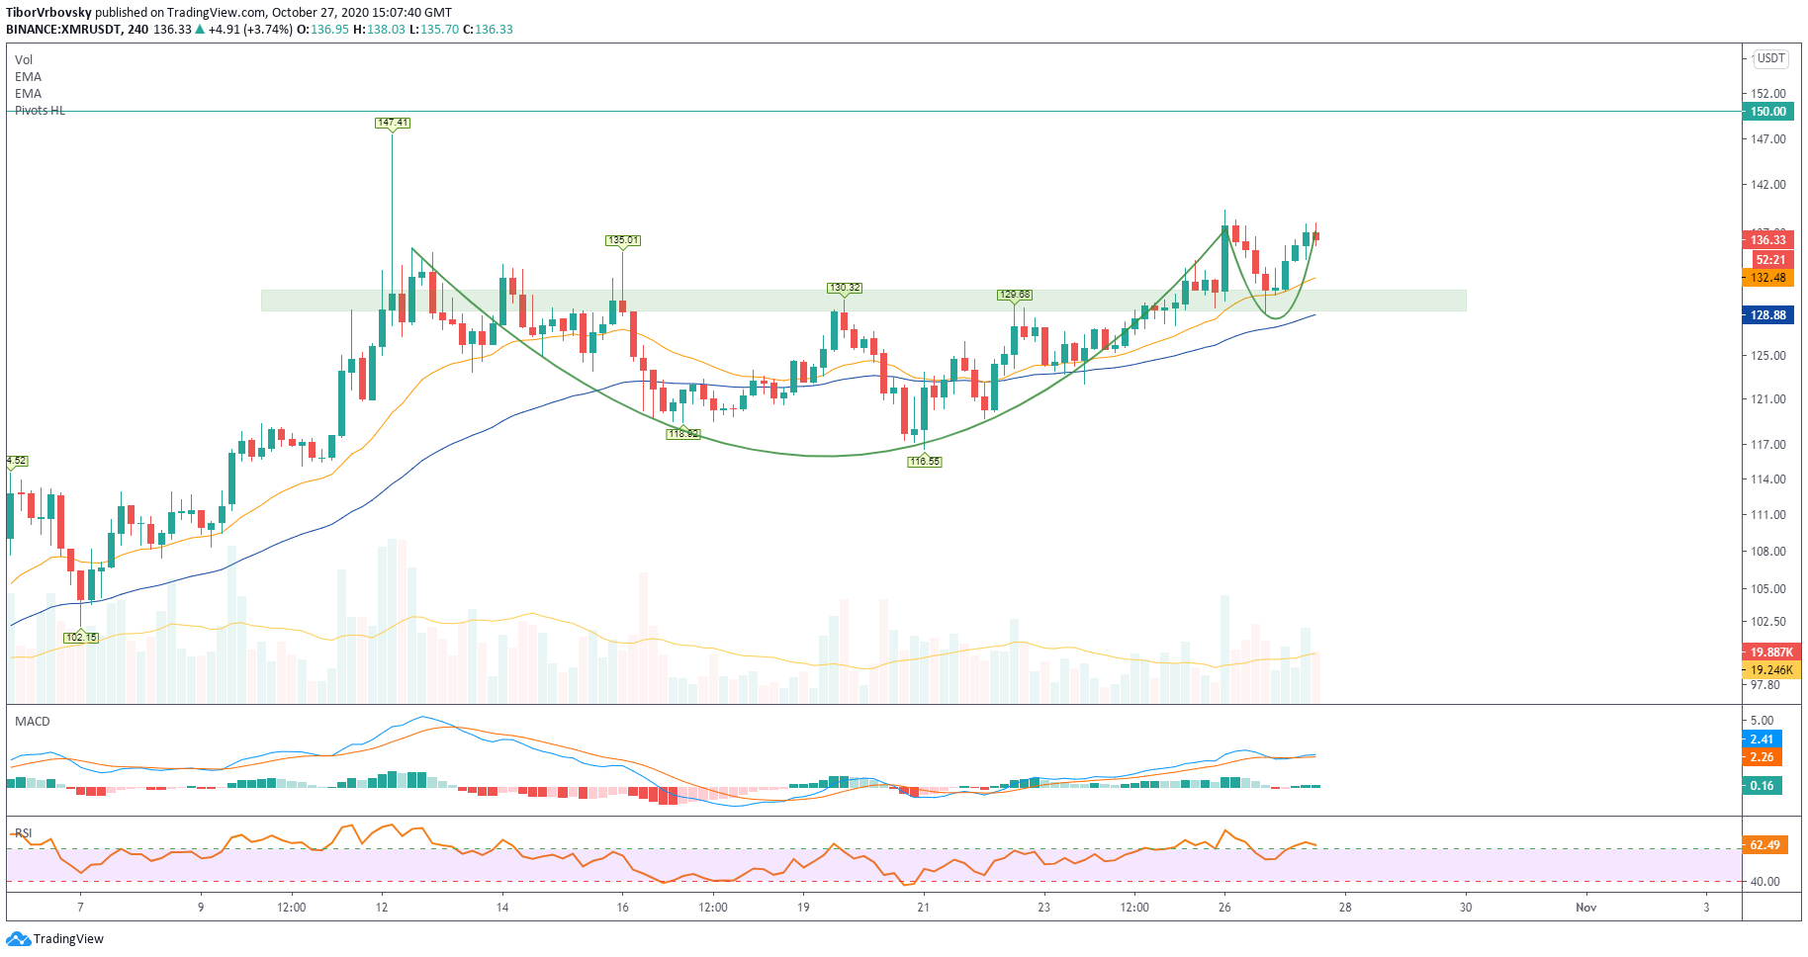1808x957 pixels.
Task: Click the 135.01 pivot high label
Action: pyautogui.click(x=623, y=240)
